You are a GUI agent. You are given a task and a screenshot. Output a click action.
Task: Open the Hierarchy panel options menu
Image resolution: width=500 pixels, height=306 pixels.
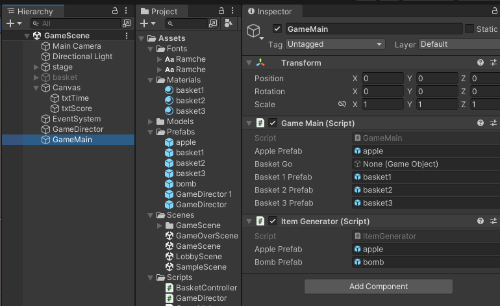pyautogui.click(x=126, y=11)
